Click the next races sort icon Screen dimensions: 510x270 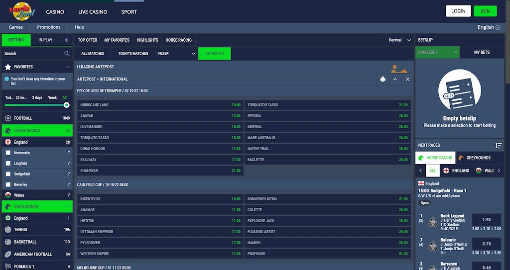[498, 145]
